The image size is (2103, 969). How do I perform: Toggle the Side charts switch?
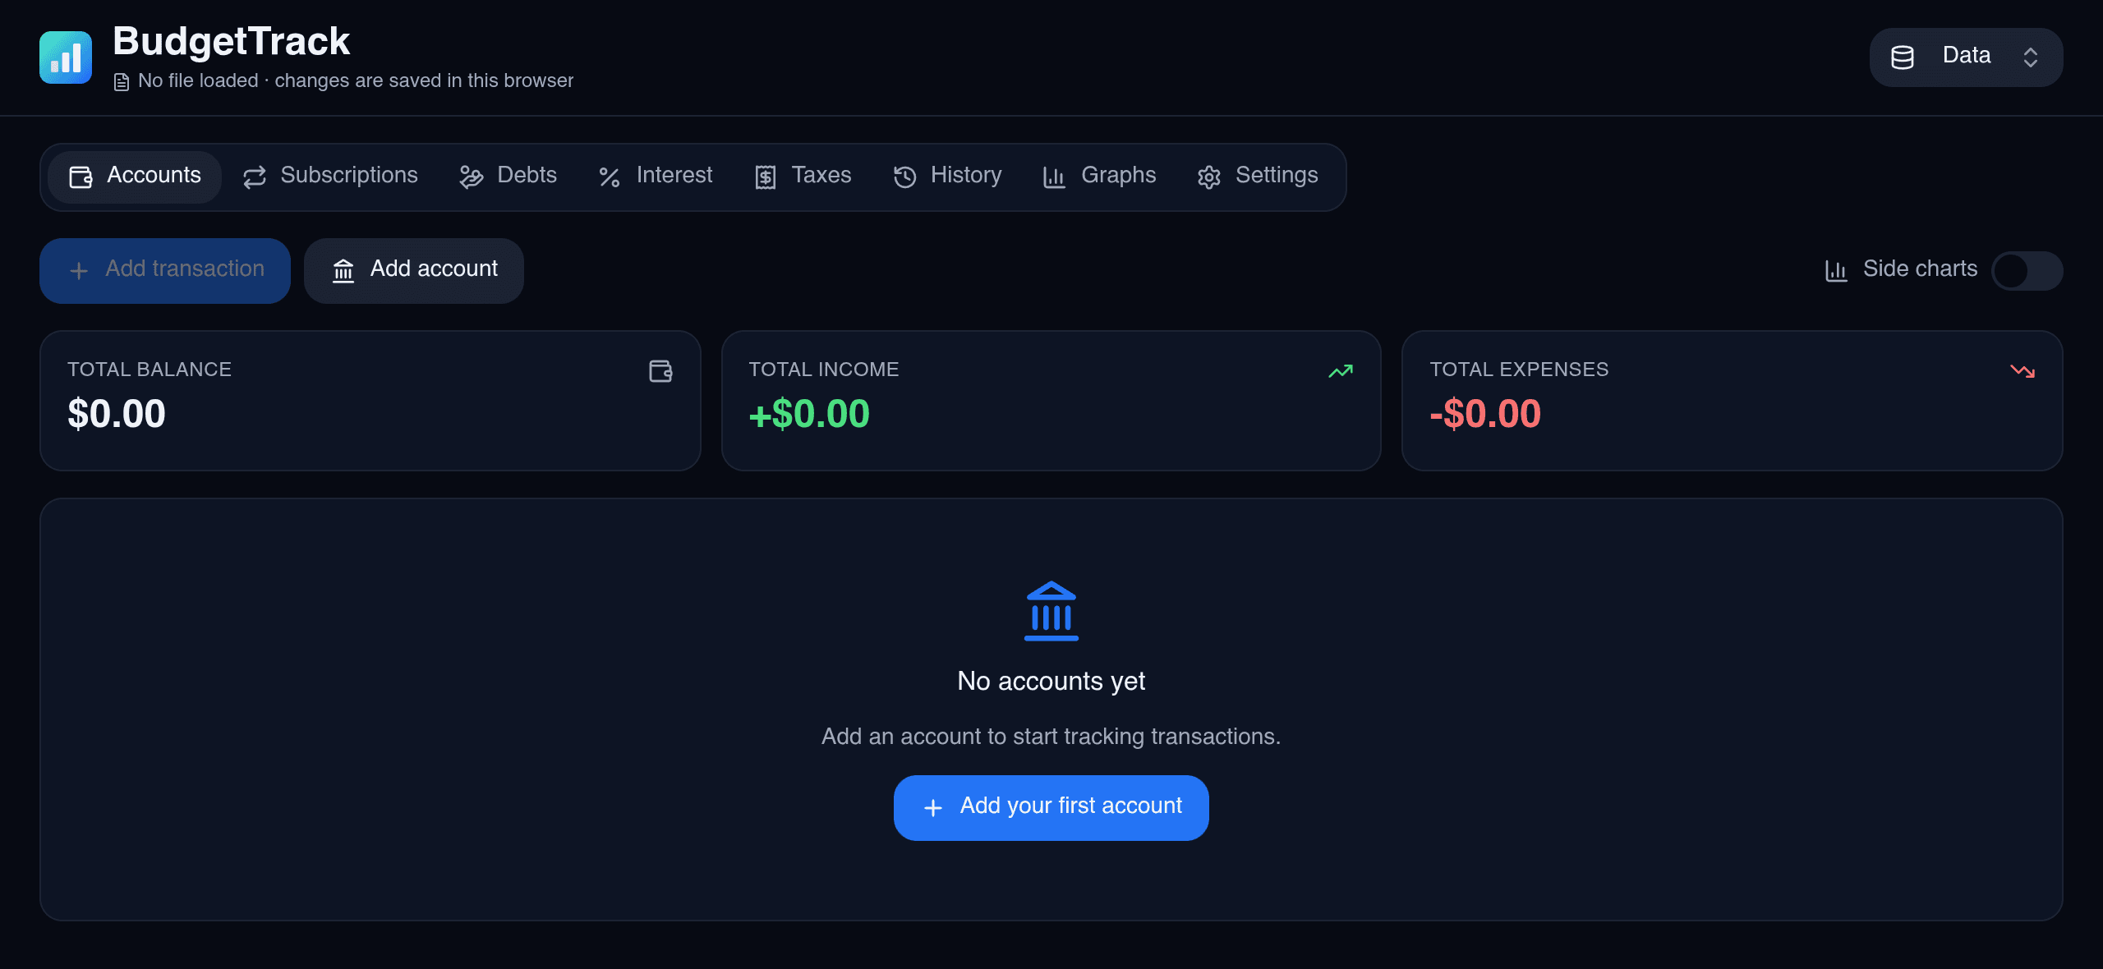[2027, 270]
